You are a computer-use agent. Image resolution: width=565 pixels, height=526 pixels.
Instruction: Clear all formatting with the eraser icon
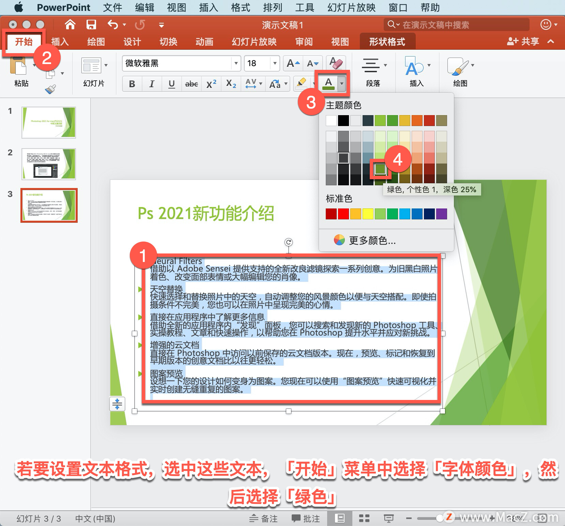click(336, 63)
